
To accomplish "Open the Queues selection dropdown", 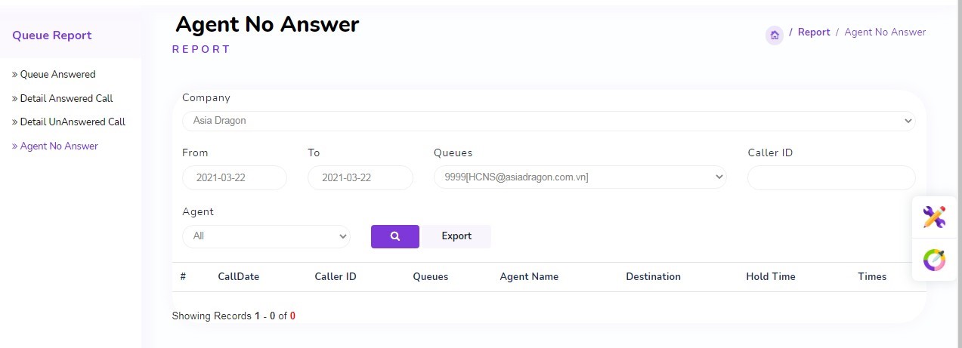I will point(579,177).
